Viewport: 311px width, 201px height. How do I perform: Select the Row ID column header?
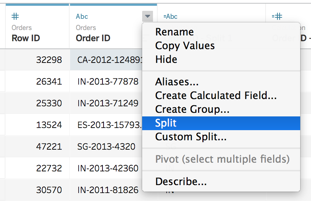pos(26,38)
